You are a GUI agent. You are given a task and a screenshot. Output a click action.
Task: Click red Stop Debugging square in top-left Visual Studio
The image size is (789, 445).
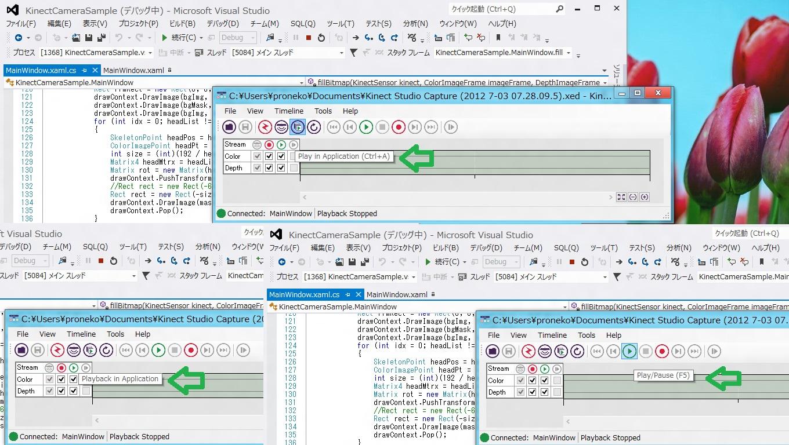click(309, 38)
